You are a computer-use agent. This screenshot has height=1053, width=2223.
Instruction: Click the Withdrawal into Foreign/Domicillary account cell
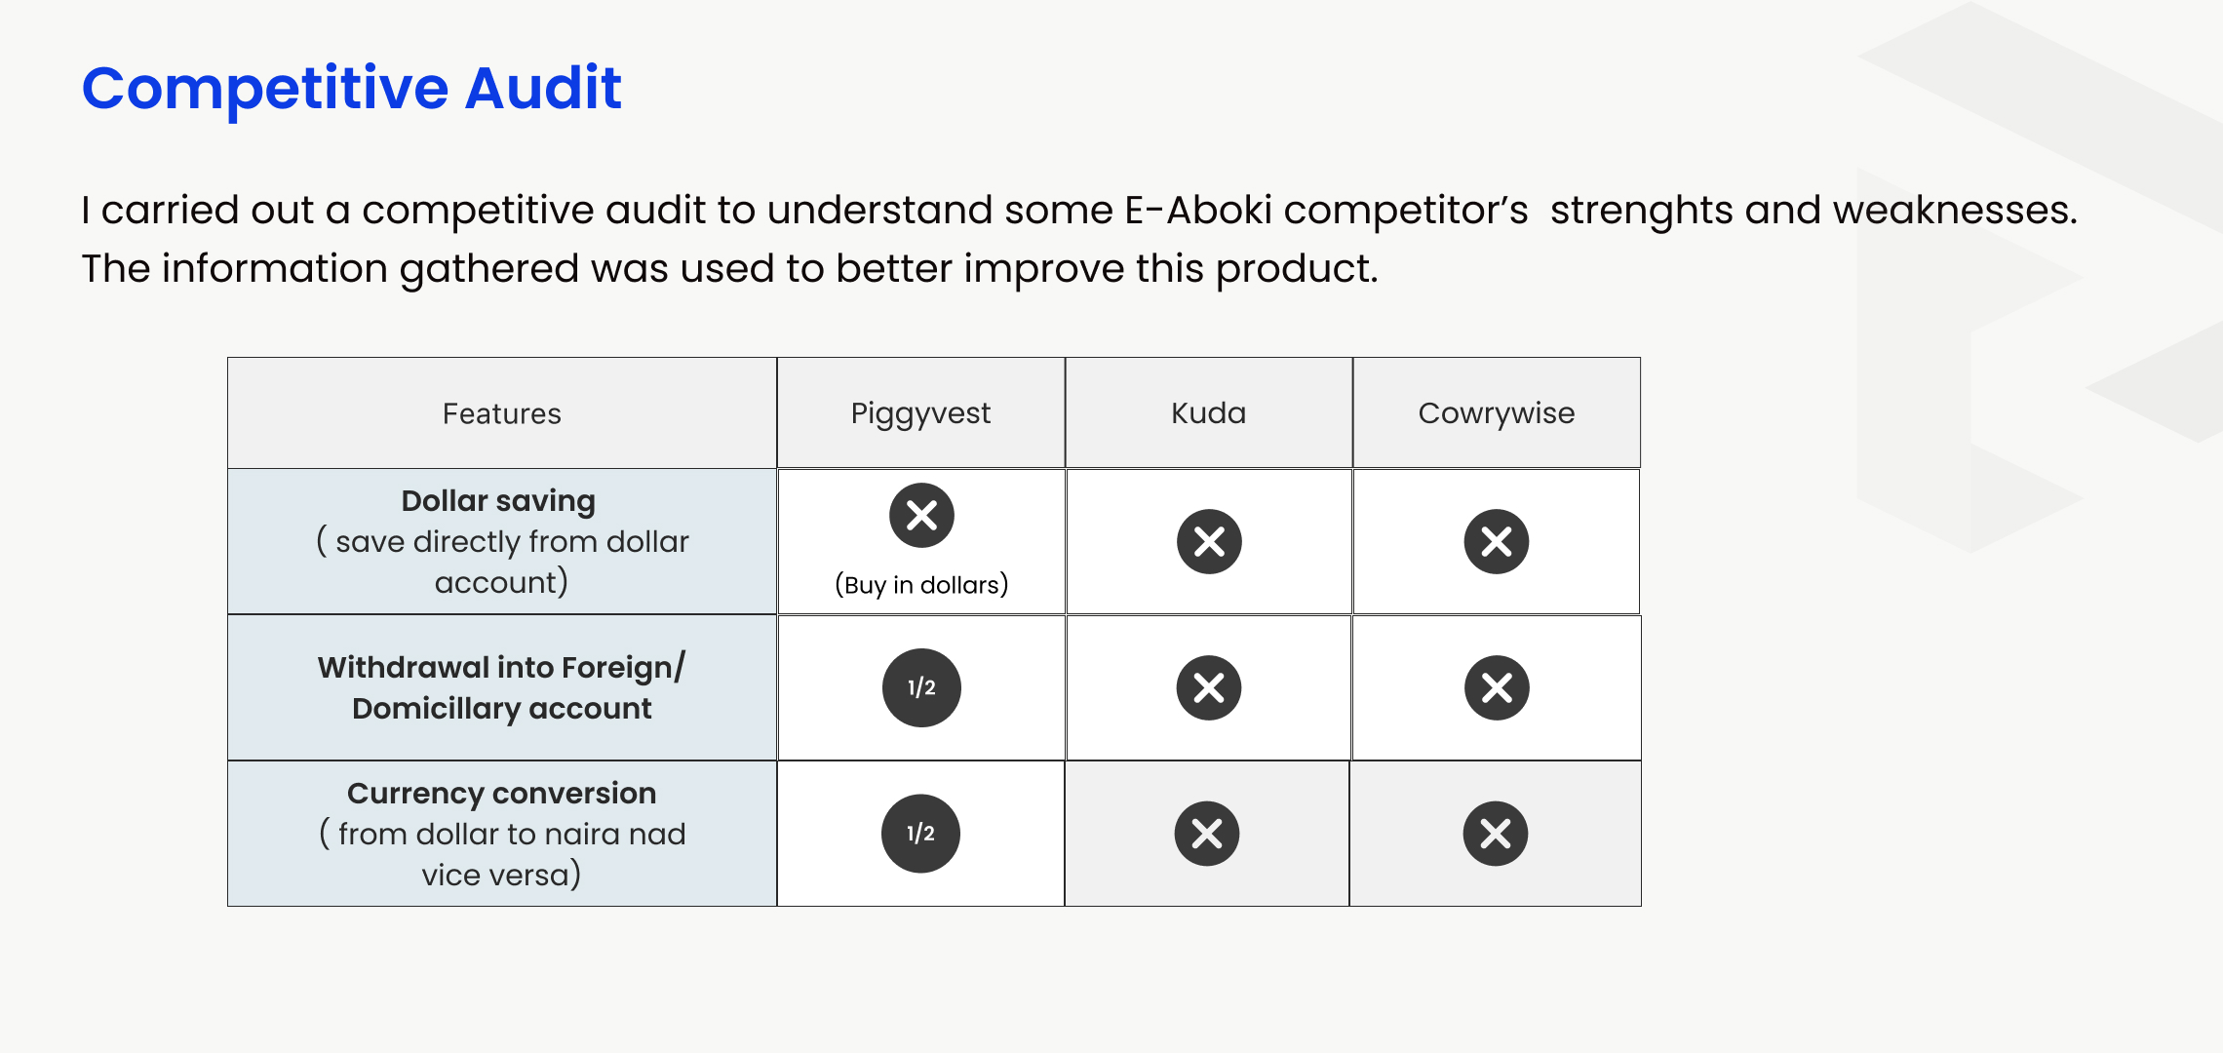[502, 687]
